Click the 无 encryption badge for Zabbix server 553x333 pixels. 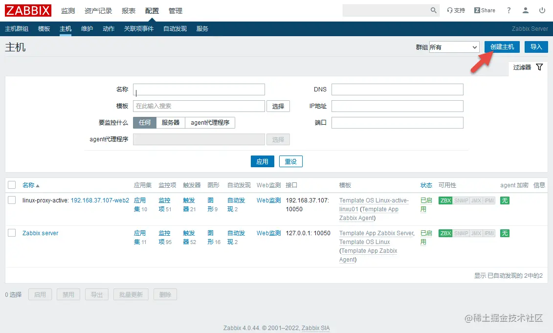click(505, 233)
